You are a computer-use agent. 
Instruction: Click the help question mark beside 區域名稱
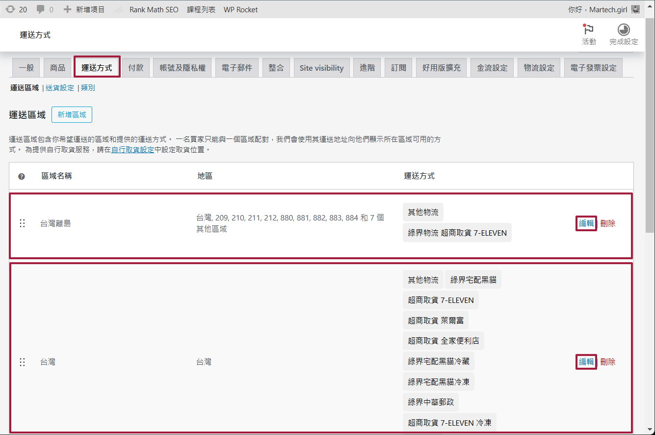click(x=20, y=176)
